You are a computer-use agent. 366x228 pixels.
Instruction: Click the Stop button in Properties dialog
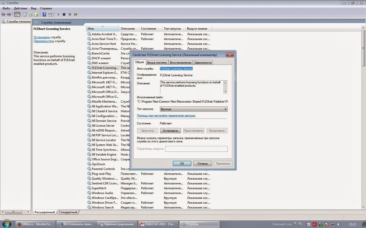(170, 131)
